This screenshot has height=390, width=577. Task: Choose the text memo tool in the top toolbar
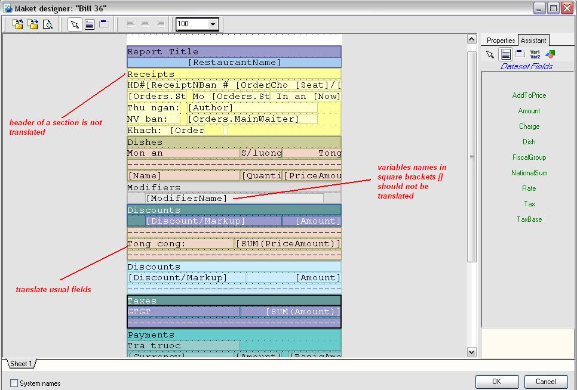(90, 24)
